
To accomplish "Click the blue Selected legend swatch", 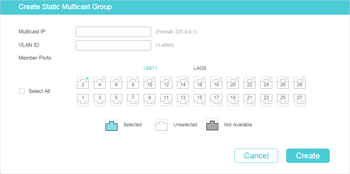I will [112, 125].
